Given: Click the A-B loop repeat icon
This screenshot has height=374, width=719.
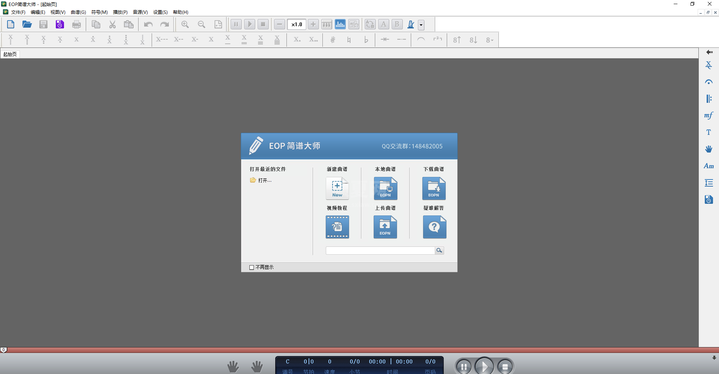Looking at the screenshot, I should 370,25.
